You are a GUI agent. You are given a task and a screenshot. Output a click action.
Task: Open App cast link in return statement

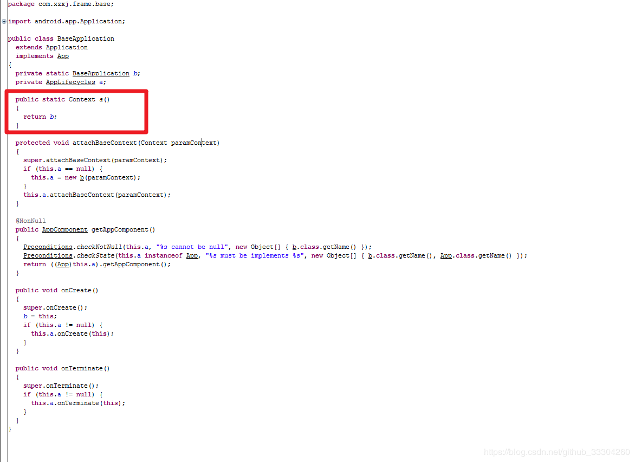point(63,264)
